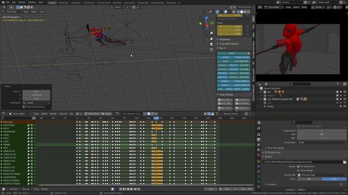The image size is (348, 195).
Task: Toggle File Extensions checkbox
Action: pos(299,166)
